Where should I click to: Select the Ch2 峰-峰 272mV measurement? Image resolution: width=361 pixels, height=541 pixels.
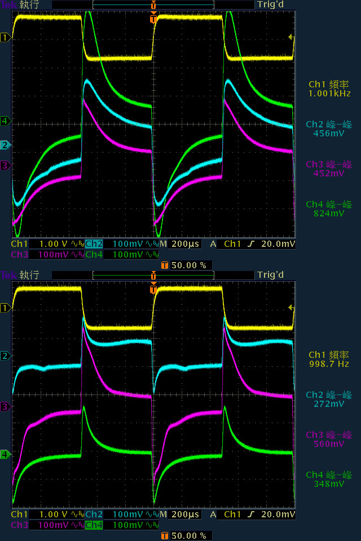329,399
